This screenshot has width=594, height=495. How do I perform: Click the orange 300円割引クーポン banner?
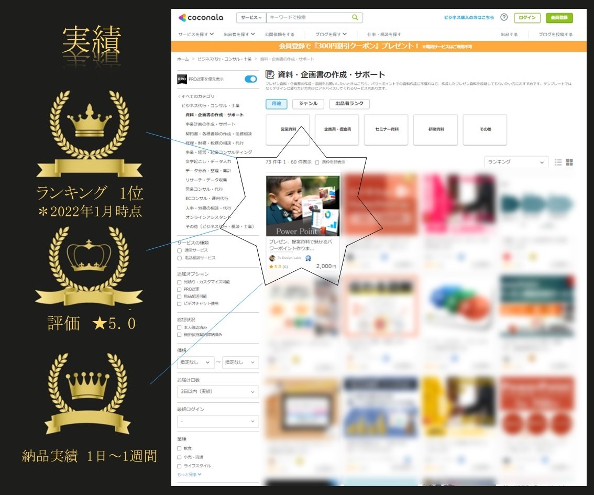coord(379,46)
